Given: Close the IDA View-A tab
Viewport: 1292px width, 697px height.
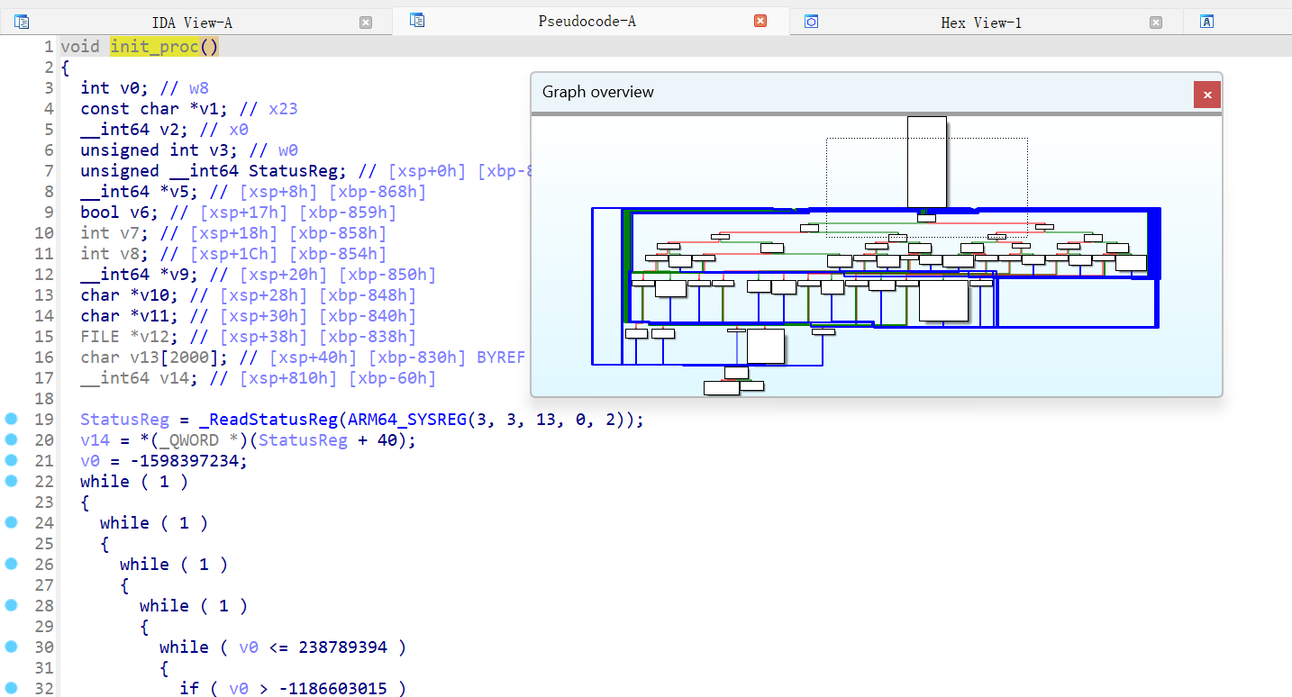Looking at the screenshot, I should click(365, 23).
